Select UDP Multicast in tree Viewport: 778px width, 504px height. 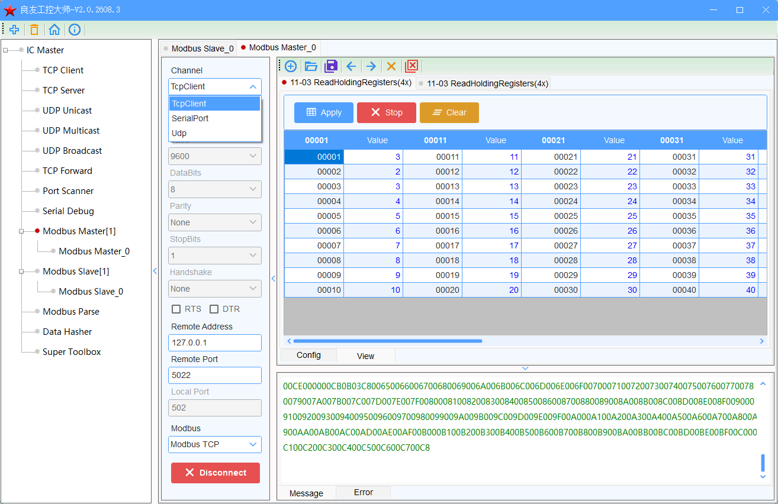(71, 131)
